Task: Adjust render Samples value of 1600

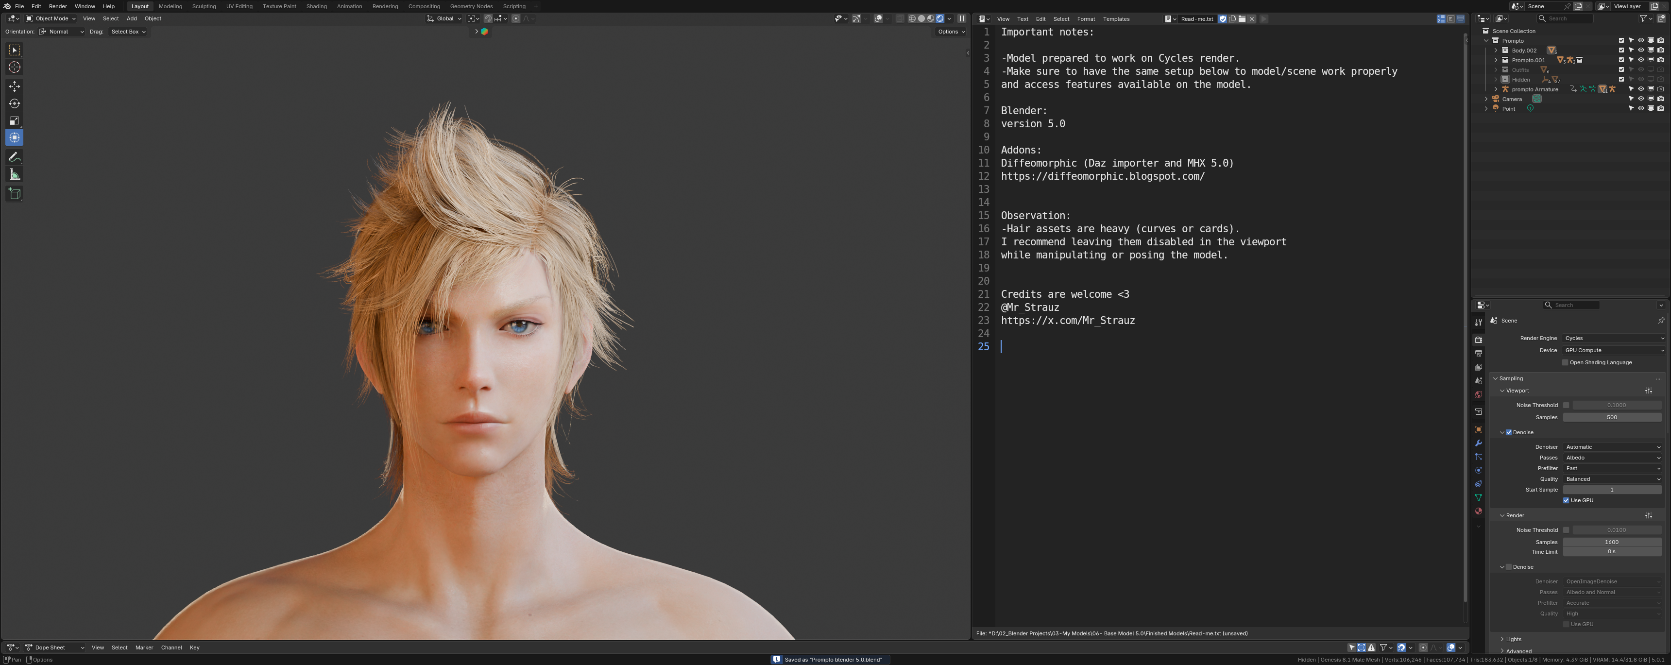Action: point(1612,543)
